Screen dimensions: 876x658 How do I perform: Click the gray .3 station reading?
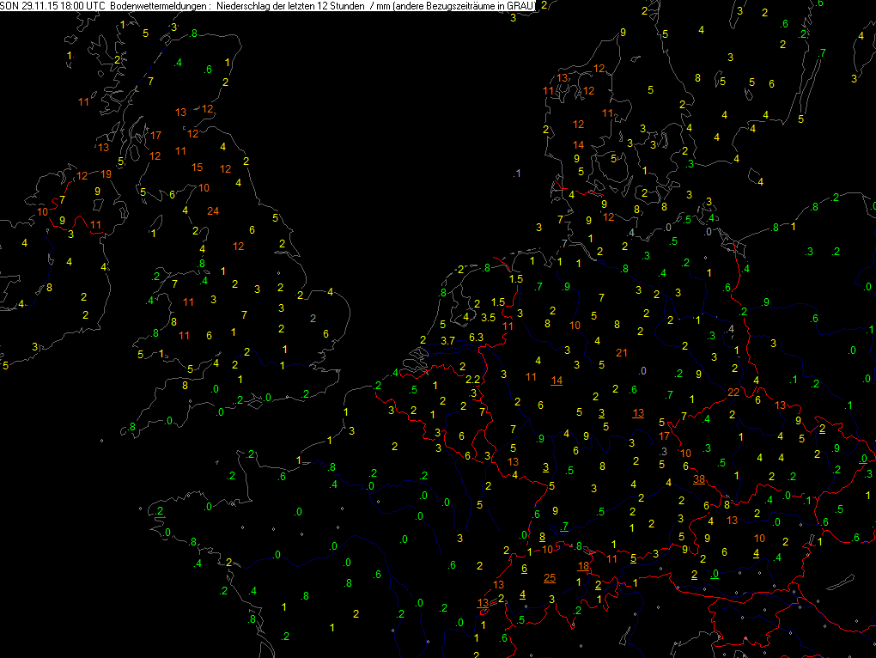coord(663,452)
